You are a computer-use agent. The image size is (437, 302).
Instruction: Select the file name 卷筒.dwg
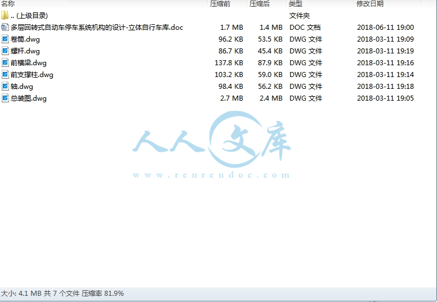(x=25, y=39)
